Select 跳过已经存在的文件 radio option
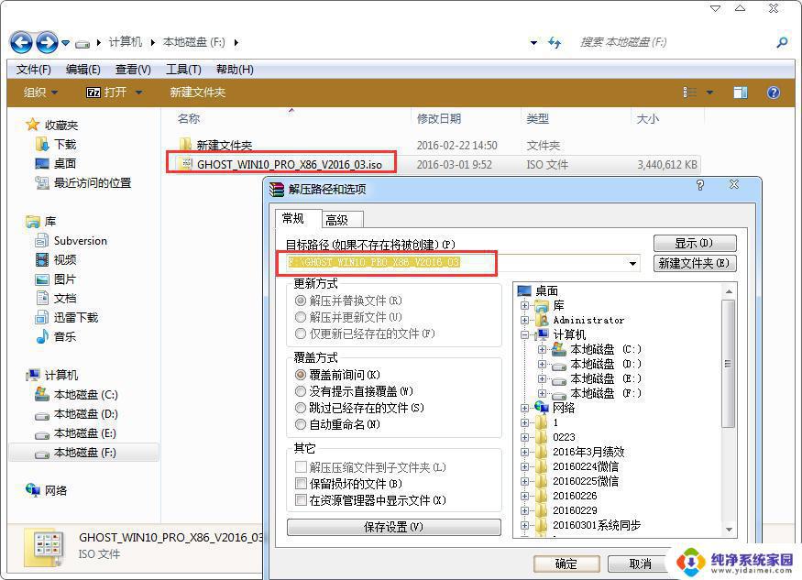 click(301, 408)
